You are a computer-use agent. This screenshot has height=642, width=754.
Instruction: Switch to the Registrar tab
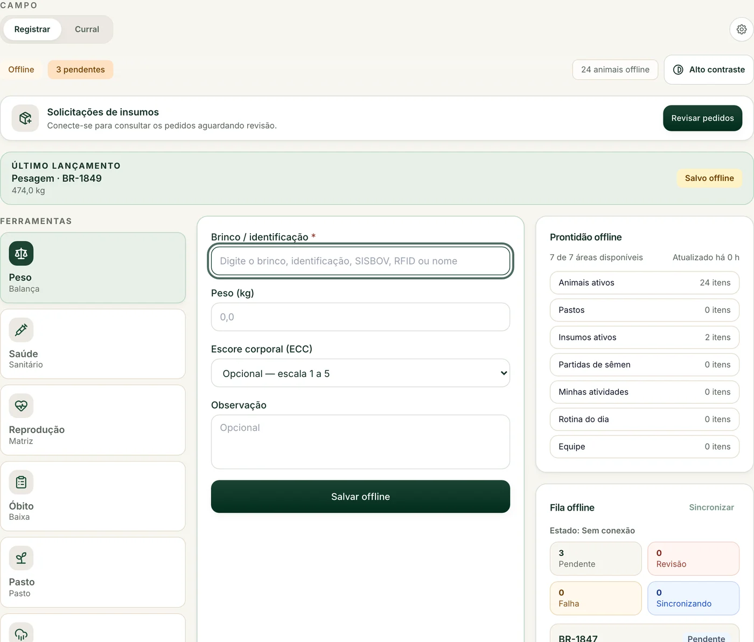32,29
